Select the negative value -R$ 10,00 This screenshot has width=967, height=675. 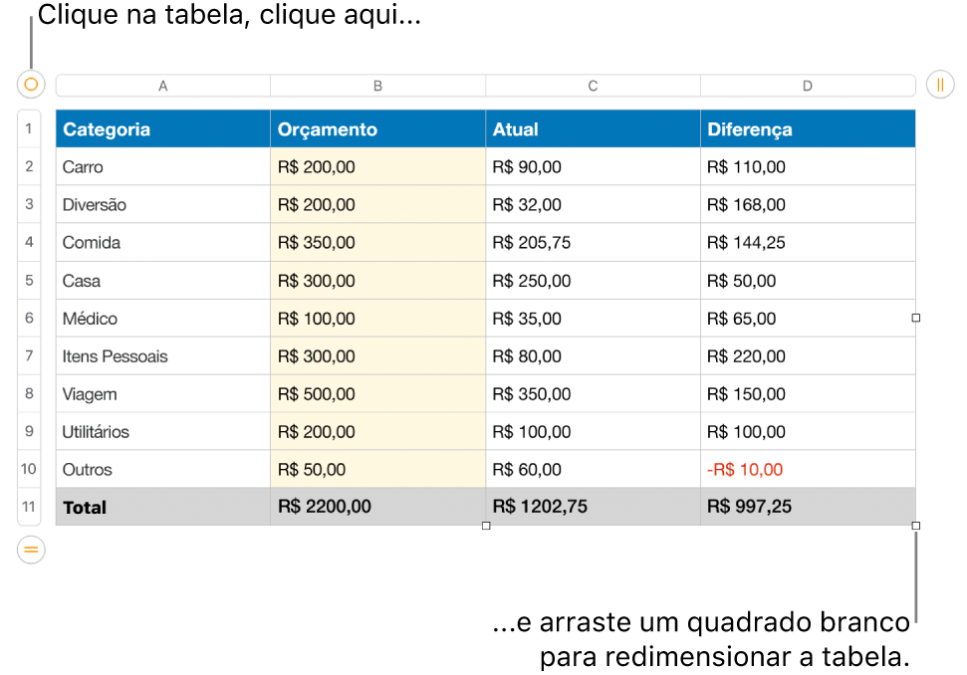pyautogui.click(x=808, y=469)
